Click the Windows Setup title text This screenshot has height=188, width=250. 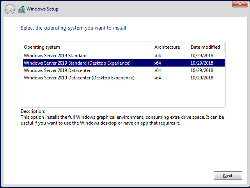43,9
